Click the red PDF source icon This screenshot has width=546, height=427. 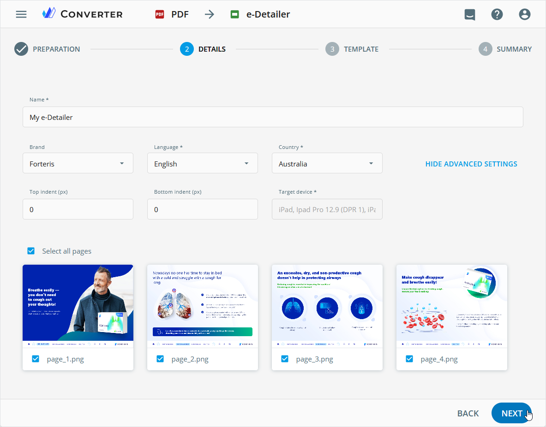(160, 14)
